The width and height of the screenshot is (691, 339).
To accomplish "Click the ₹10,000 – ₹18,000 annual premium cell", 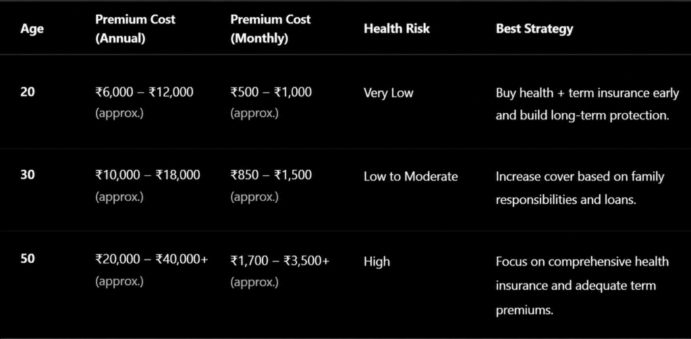I will point(148,185).
